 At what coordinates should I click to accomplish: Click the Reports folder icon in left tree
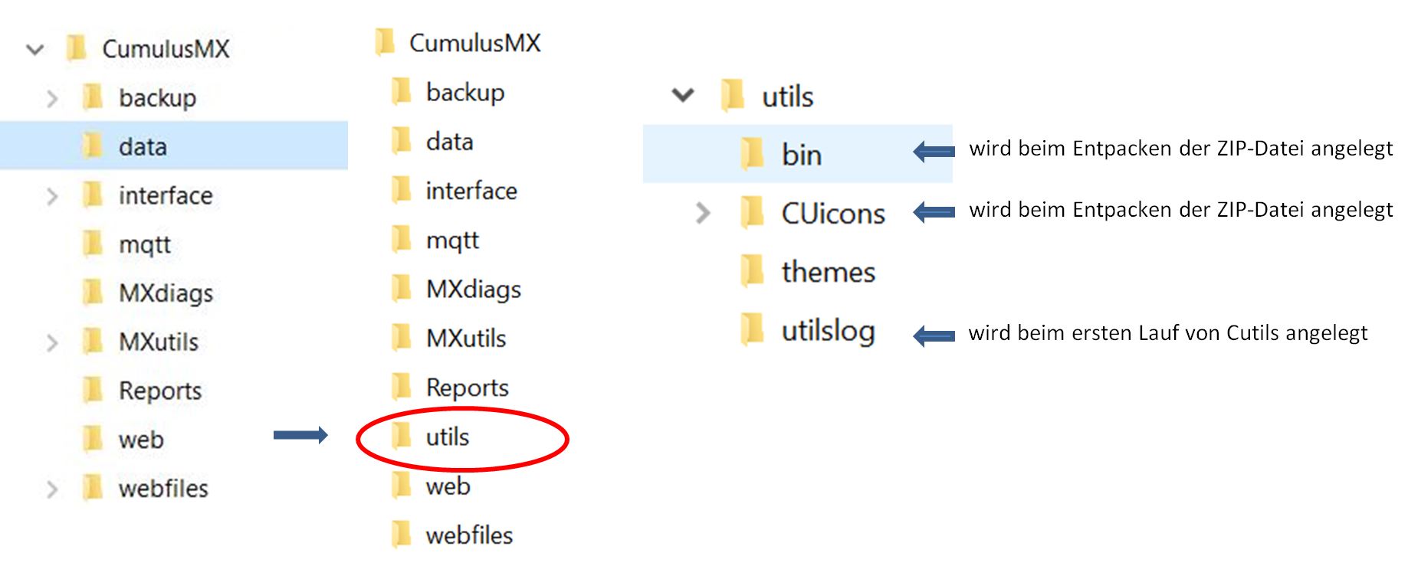point(93,390)
